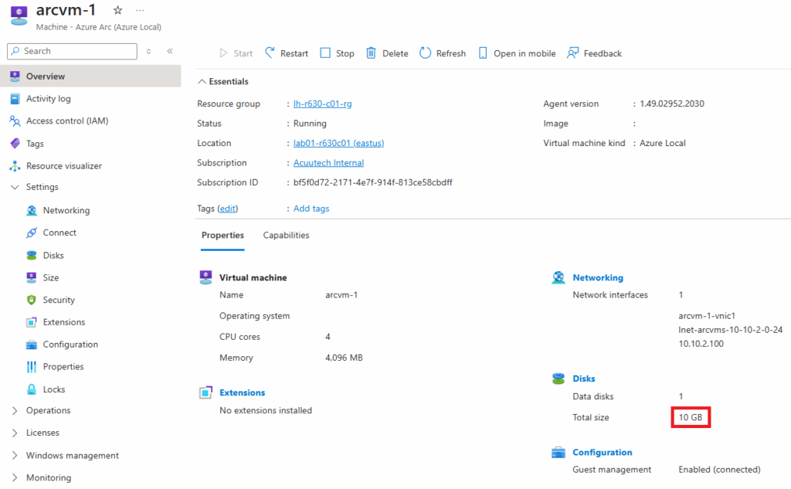Screen dimensions: 791x489
Task: Click the Start play icon
Action: tap(223, 53)
